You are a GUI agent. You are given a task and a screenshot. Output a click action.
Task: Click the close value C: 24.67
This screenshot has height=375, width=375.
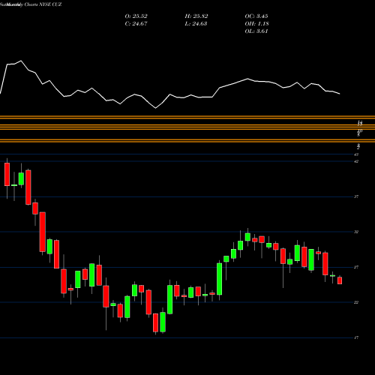[x=136, y=24]
